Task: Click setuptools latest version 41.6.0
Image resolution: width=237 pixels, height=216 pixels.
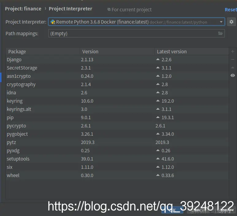Action: [x=168, y=159]
